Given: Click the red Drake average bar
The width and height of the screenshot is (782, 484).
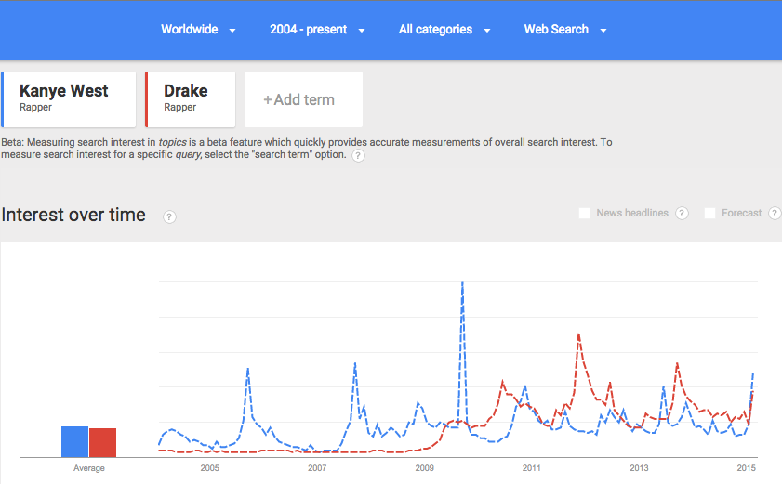Looking at the screenshot, I should tap(102, 442).
